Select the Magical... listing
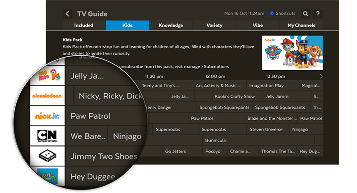Viewport: 357px width, 193px height. (x=311, y=86)
